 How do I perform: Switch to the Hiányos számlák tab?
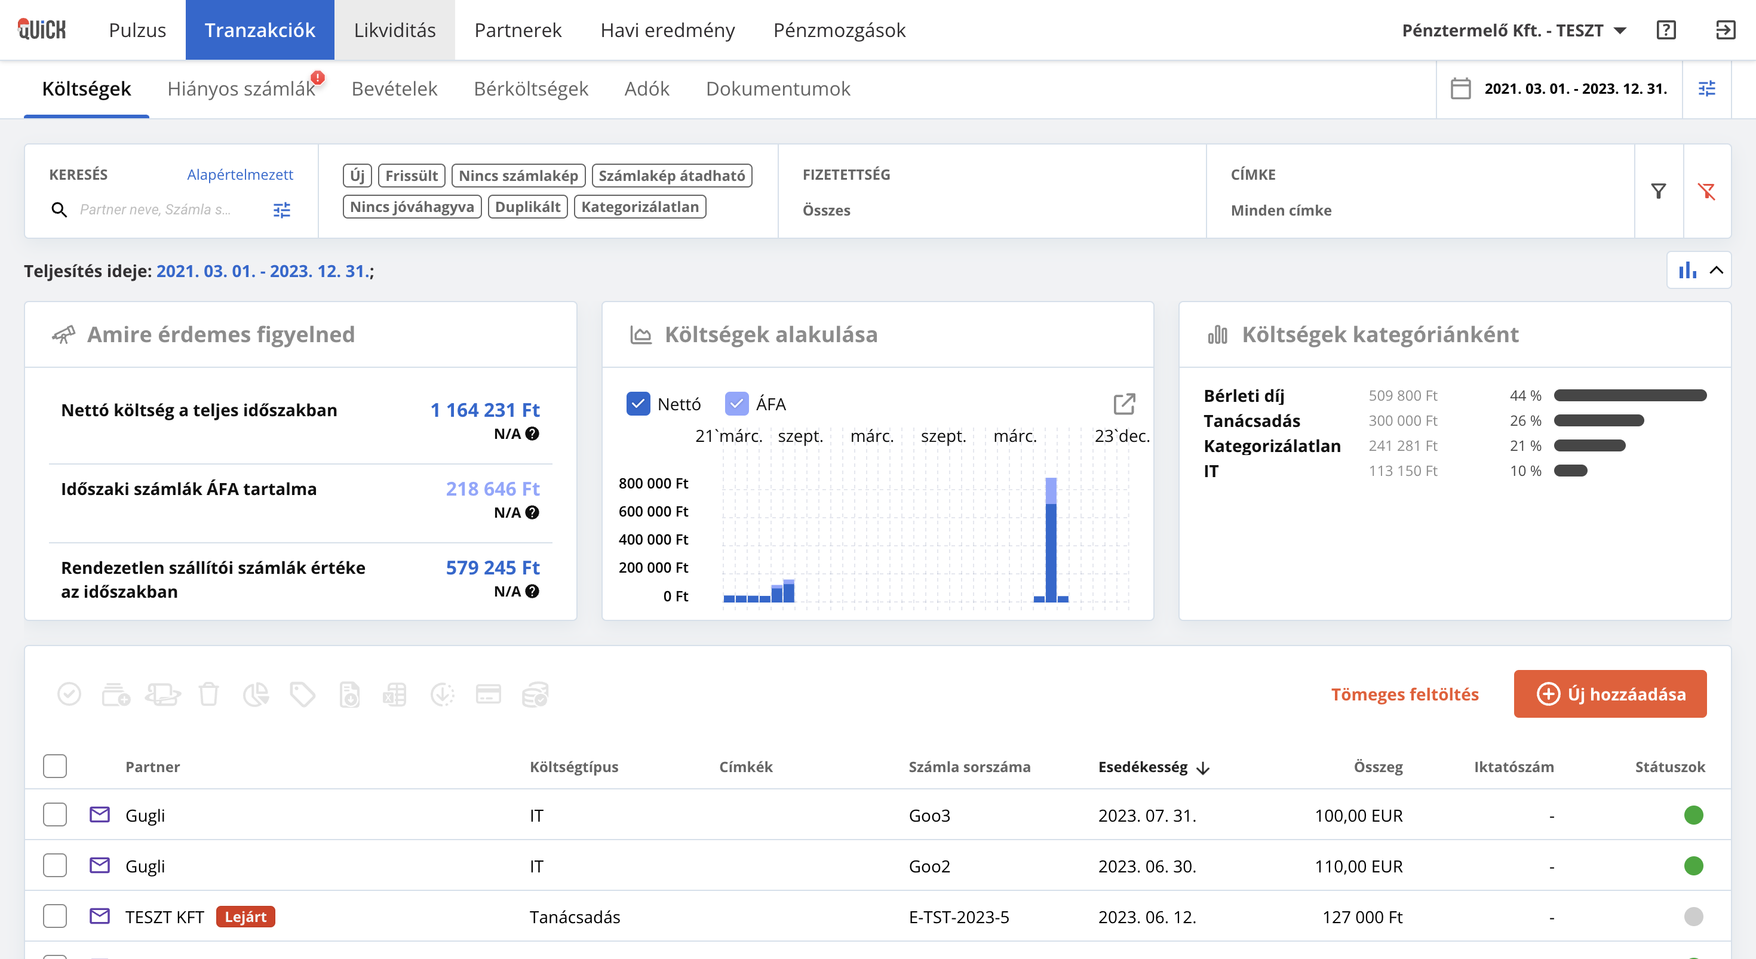coord(241,88)
